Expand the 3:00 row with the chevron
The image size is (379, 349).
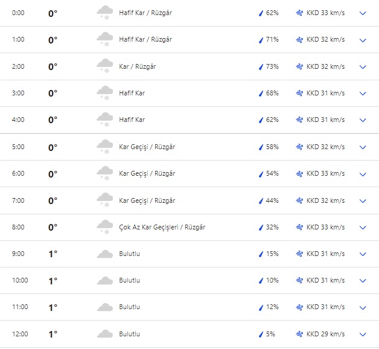pyautogui.click(x=363, y=94)
